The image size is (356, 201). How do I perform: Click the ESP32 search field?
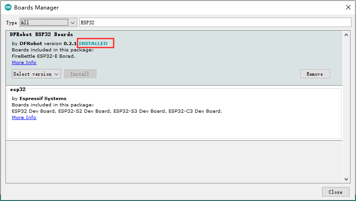coord(215,23)
